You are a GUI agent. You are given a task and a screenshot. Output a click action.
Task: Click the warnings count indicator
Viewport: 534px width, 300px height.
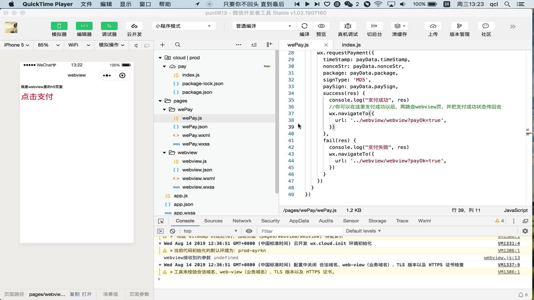500,221
